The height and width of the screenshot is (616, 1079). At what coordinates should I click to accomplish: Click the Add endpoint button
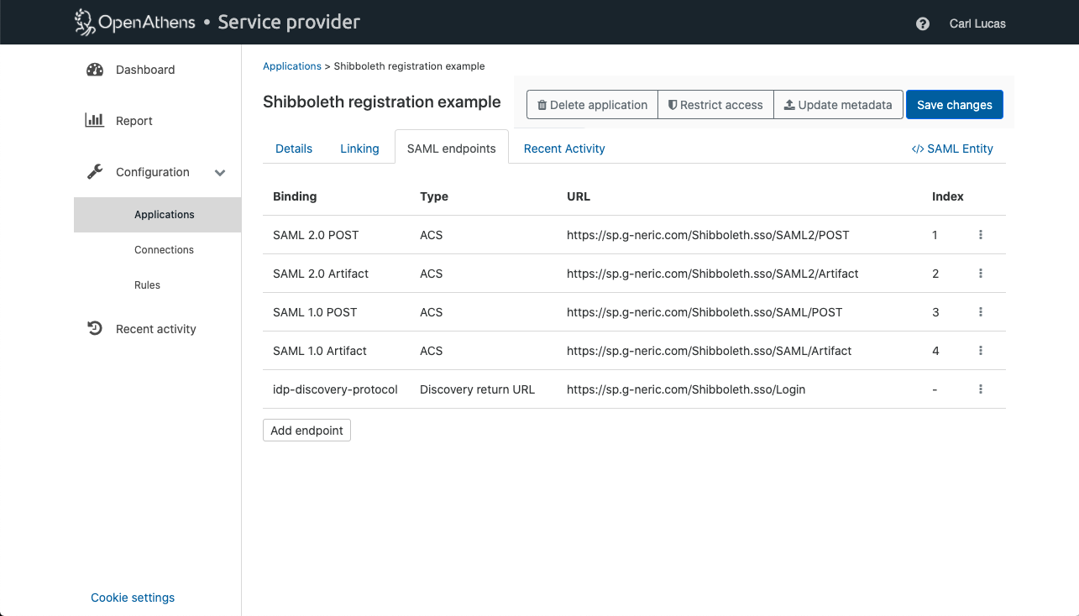click(x=306, y=431)
